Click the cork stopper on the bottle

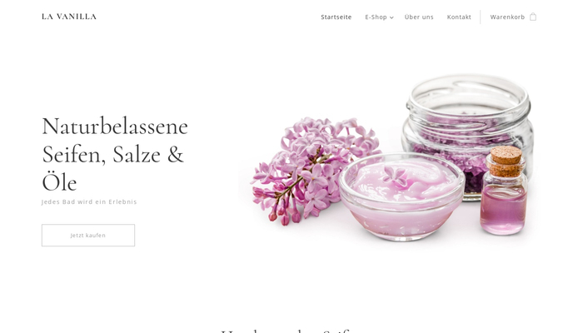tap(506, 161)
